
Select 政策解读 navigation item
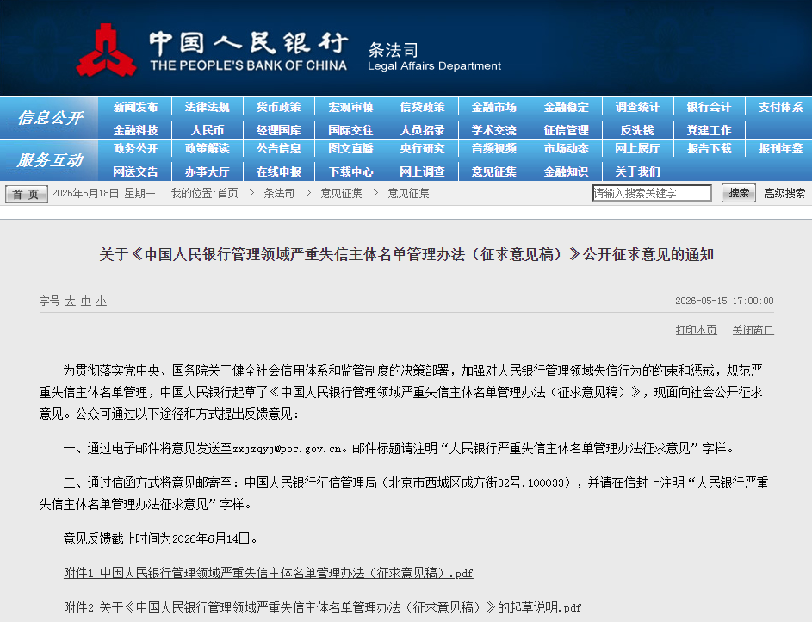(208, 149)
